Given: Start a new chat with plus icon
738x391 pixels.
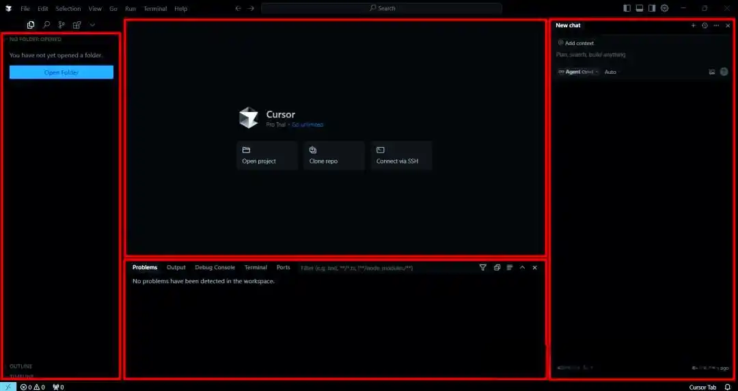Looking at the screenshot, I should tap(693, 25).
